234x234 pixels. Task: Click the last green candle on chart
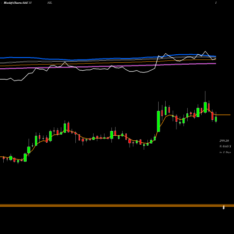pos(216,119)
